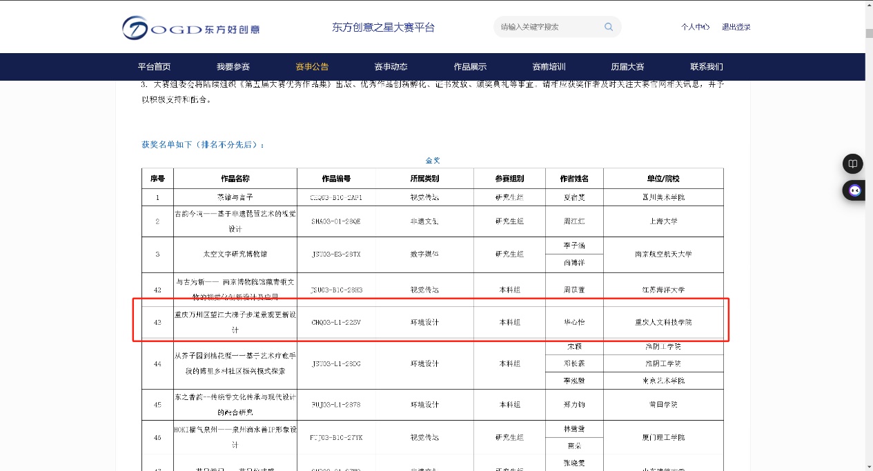The image size is (873, 471).
Task: Click 南京航空航天大学 table cell
Action: 663,254
